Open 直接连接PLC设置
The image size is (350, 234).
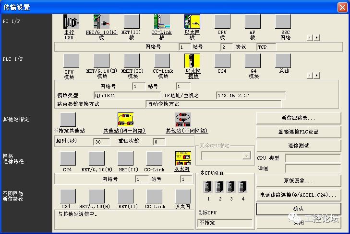click(x=298, y=132)
